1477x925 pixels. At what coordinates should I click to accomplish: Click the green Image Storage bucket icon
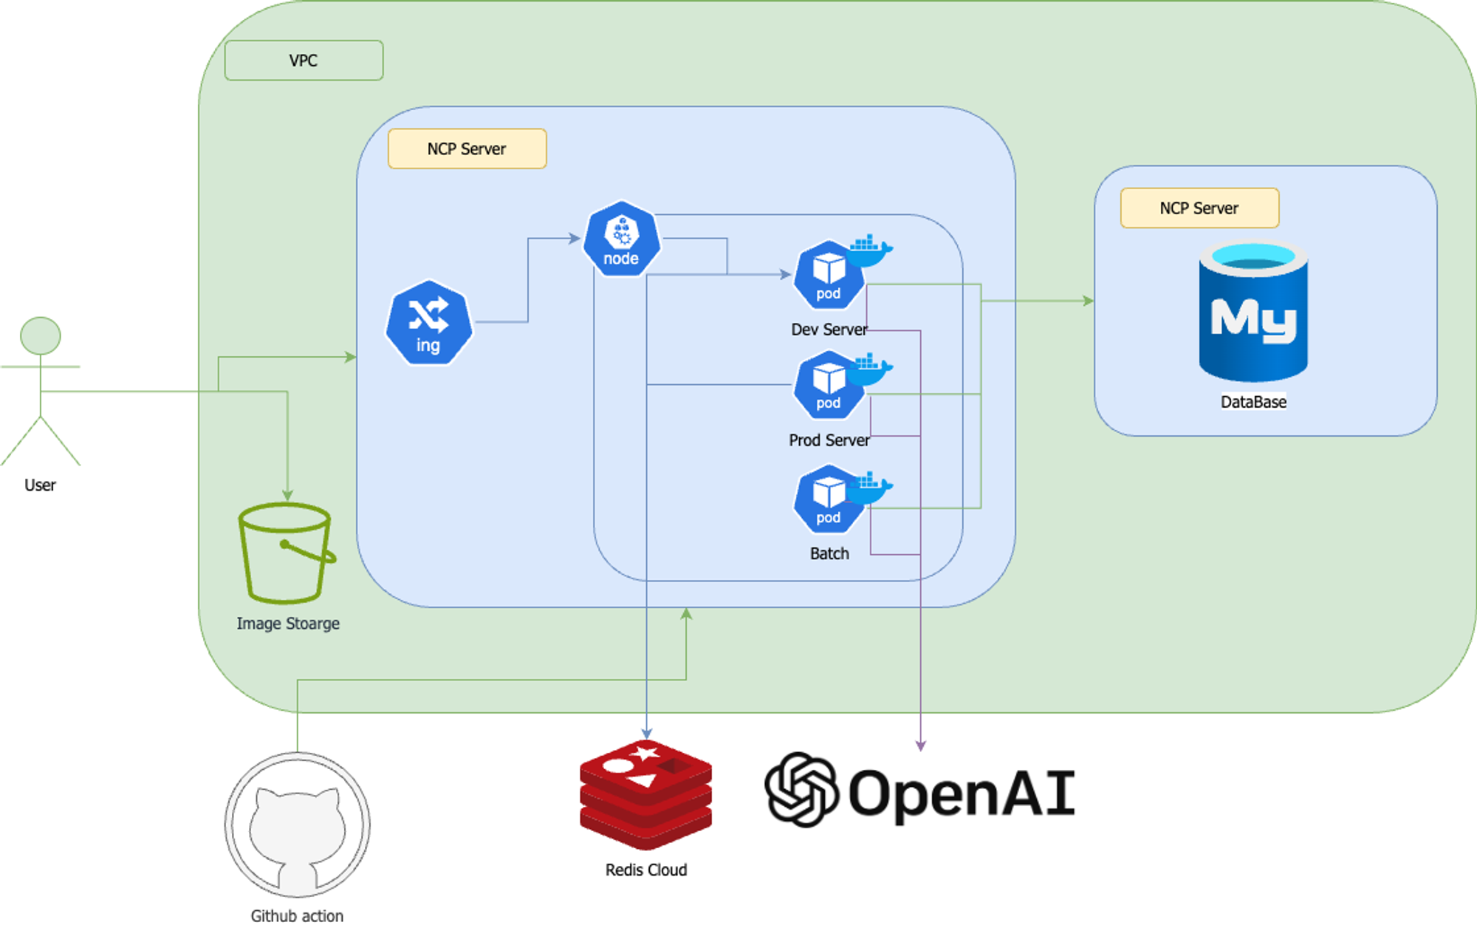(x=286, y=553)
